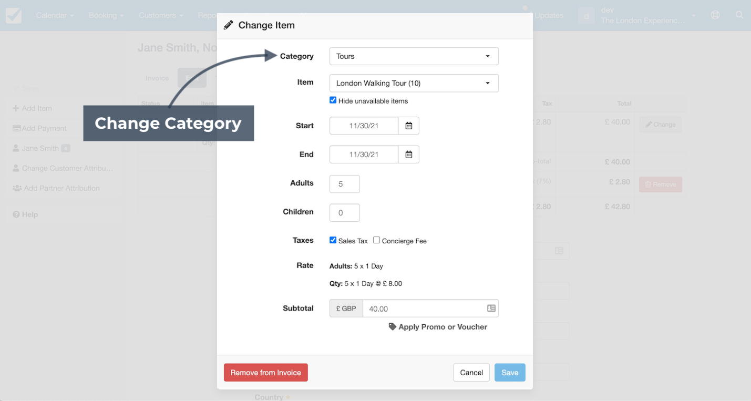Image resolution: width=751 pixels, height=401 pixels.
Task: Click the Start date field
Action: coord(364,126)
